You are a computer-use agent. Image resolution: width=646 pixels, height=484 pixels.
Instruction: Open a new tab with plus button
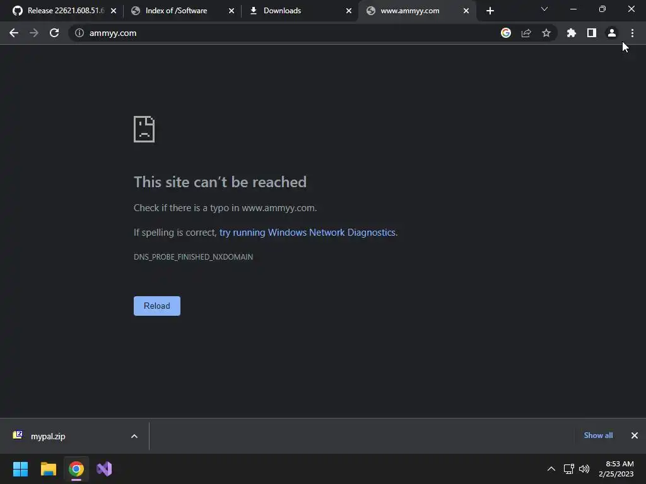pyautogui.click(x=490, y=11)
